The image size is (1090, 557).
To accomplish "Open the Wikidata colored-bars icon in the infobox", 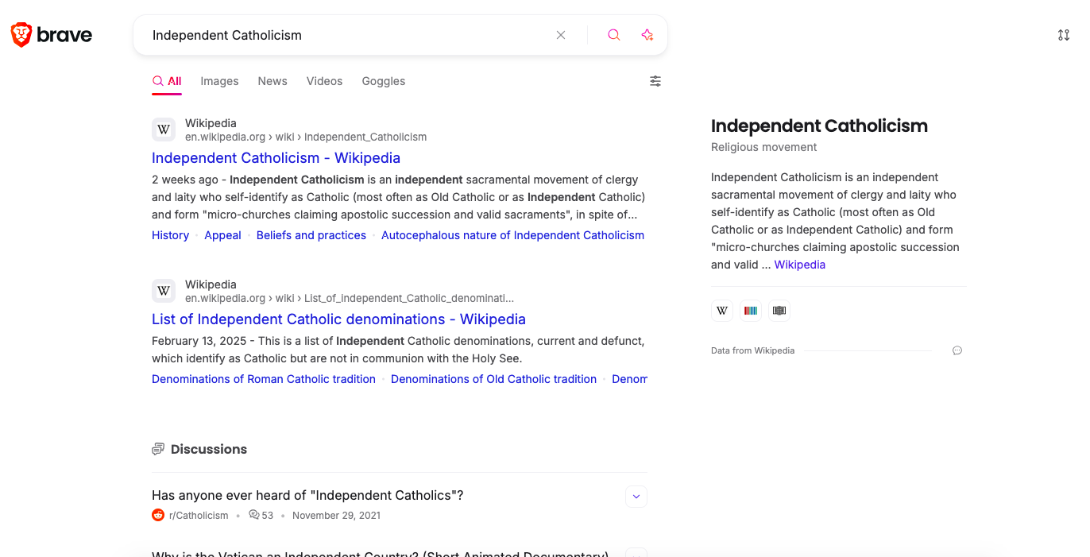I will click(x=751, y=311).
